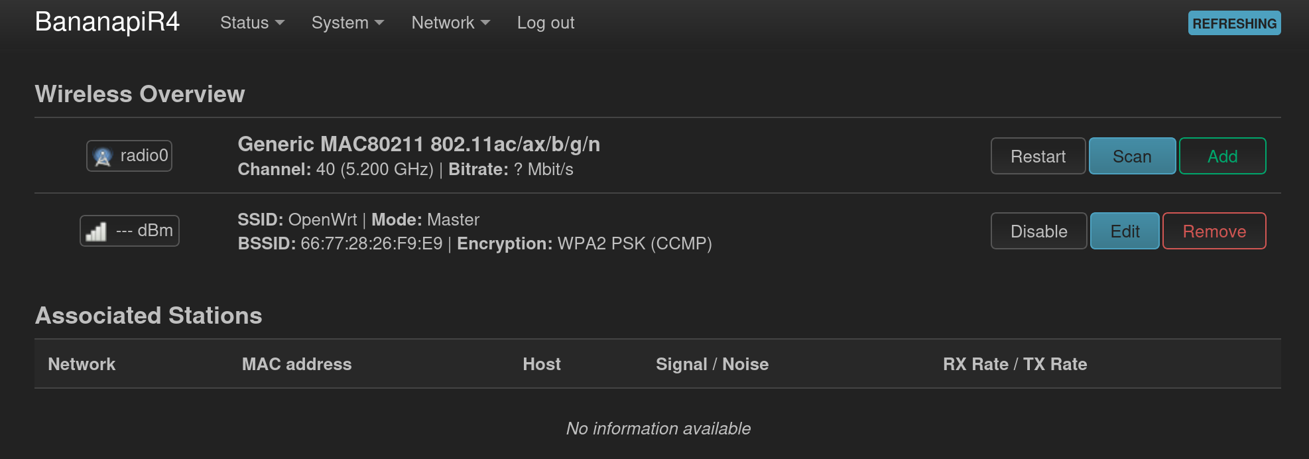Click the Log out link
The image size is (1309, 459).
click(x=546, y=23)
